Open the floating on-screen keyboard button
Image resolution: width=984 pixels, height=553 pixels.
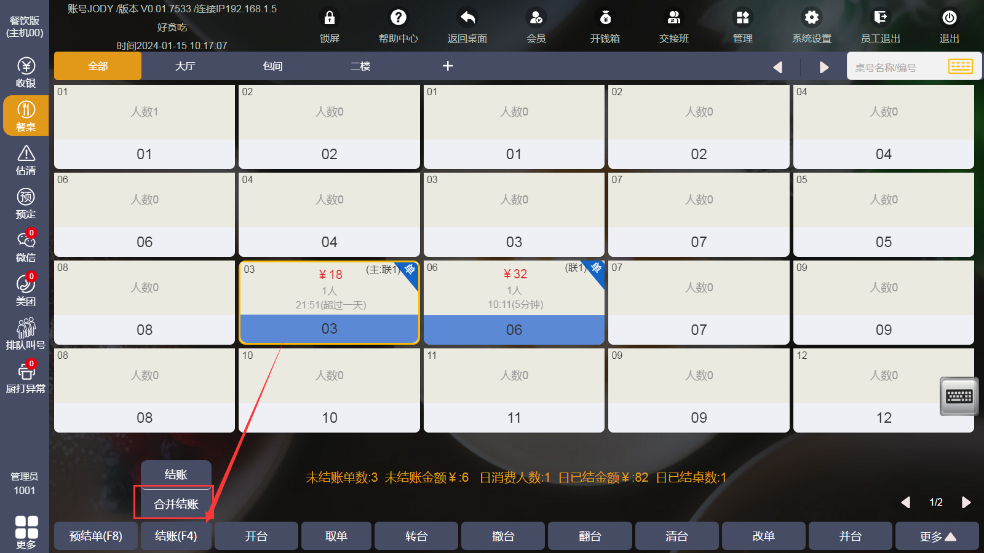click(959, 396)
